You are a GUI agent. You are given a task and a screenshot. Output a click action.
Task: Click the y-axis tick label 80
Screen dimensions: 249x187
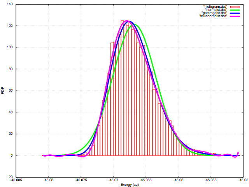tap(11, 69)
